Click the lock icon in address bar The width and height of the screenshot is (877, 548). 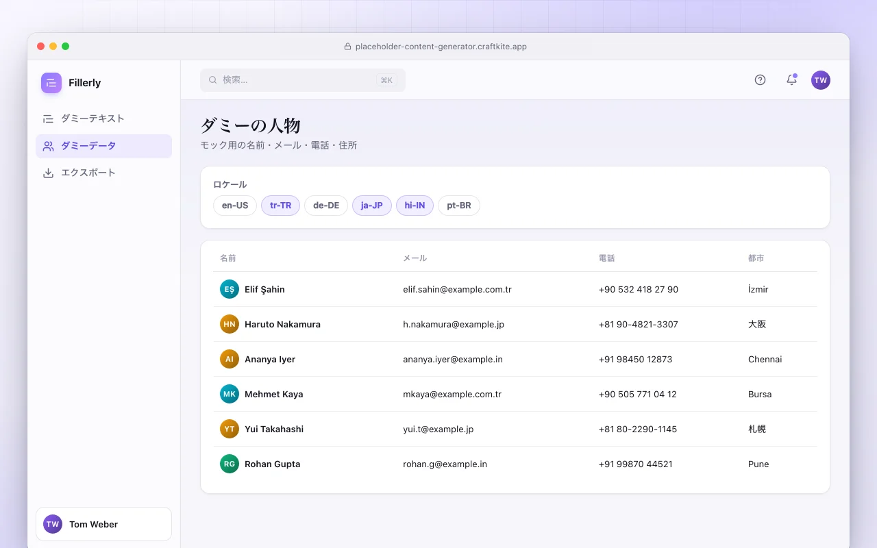(347, 47)
